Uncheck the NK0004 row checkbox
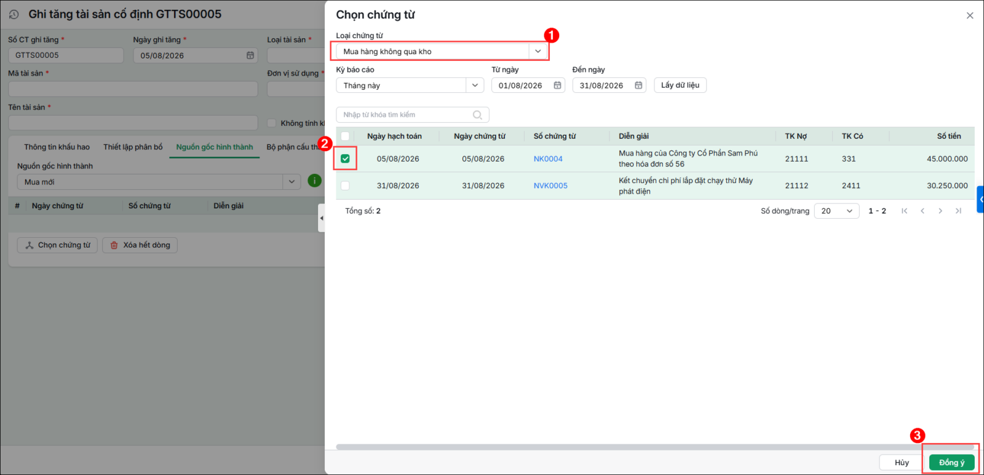Image resolution: width=984 pixels, height=475 pixels. [345, 159]
